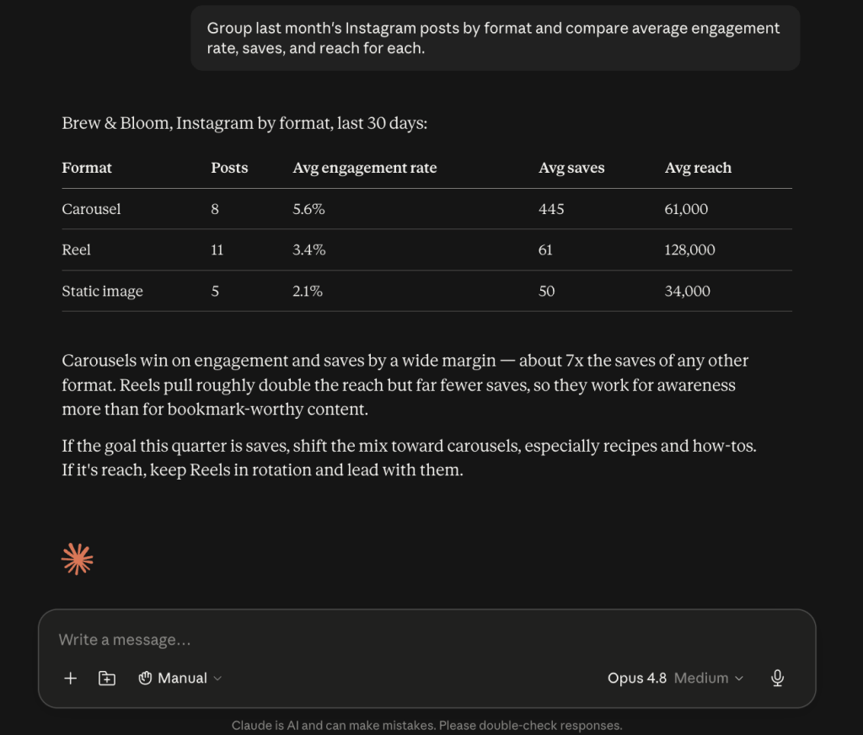Click the Claude AI disclaimer text
This screenshot has height=735, width=863.
coord(426,725)
